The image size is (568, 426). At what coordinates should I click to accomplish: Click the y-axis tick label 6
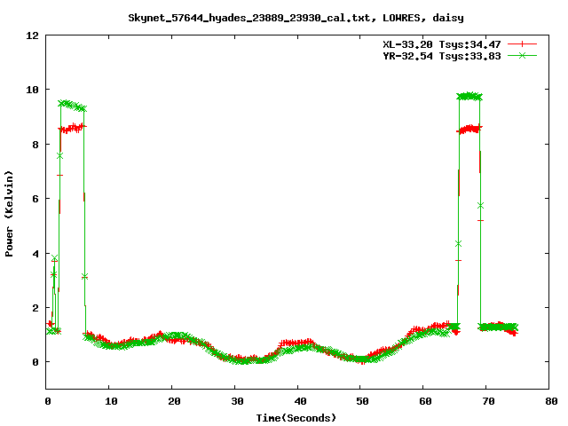[x=35, y=199]
